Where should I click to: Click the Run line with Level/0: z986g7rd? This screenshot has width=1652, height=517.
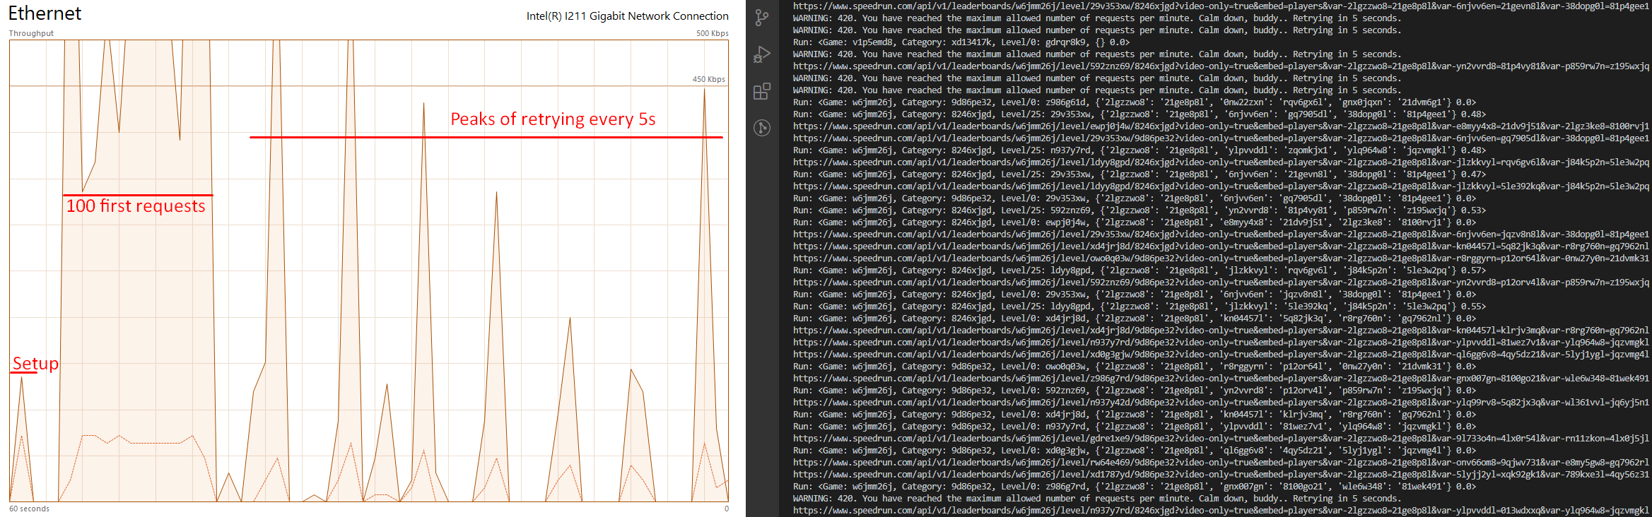click(1135, 487)
